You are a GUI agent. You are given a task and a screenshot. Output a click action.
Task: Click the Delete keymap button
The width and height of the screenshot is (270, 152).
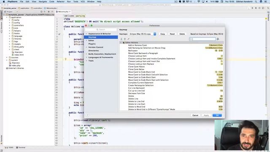(182, 34)
